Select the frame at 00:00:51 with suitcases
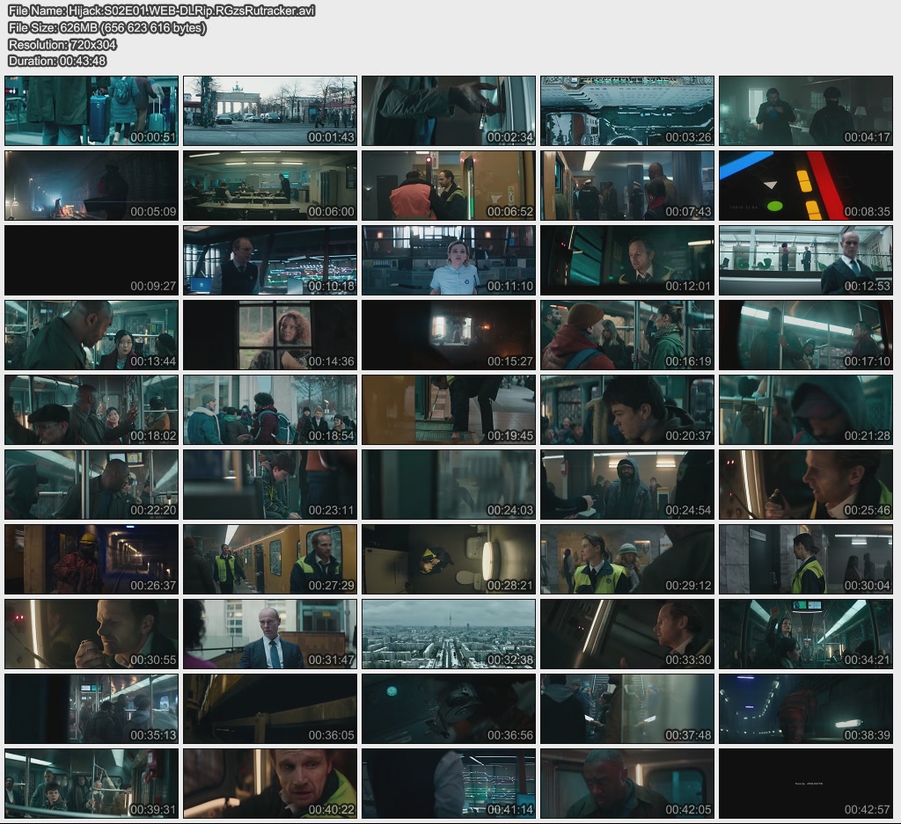This screenshot has height=824, width=901. pos(92,111)
